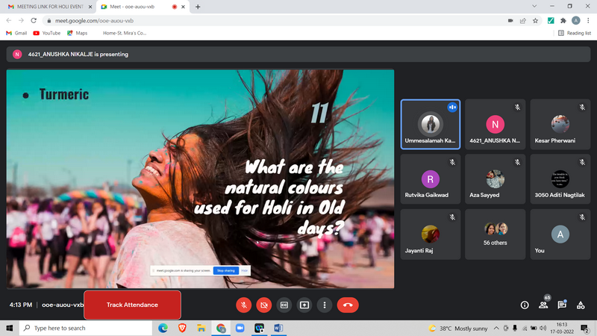Select Aza Sayyed participant tile

click(x=495, y=179)
